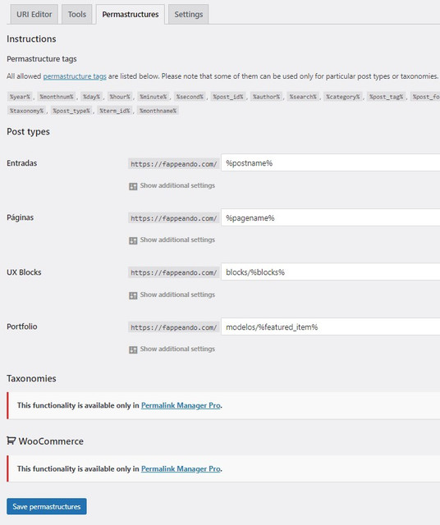This screenshot has width=440, height=525.
Task: Open Permalink Manager Pro link under WooCommerce
Action: pos(181,468)
